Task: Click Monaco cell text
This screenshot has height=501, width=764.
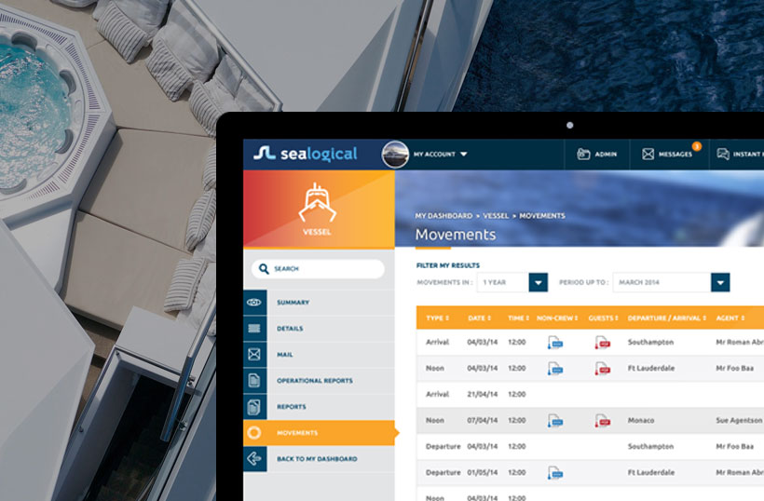Action: point(641,420)
